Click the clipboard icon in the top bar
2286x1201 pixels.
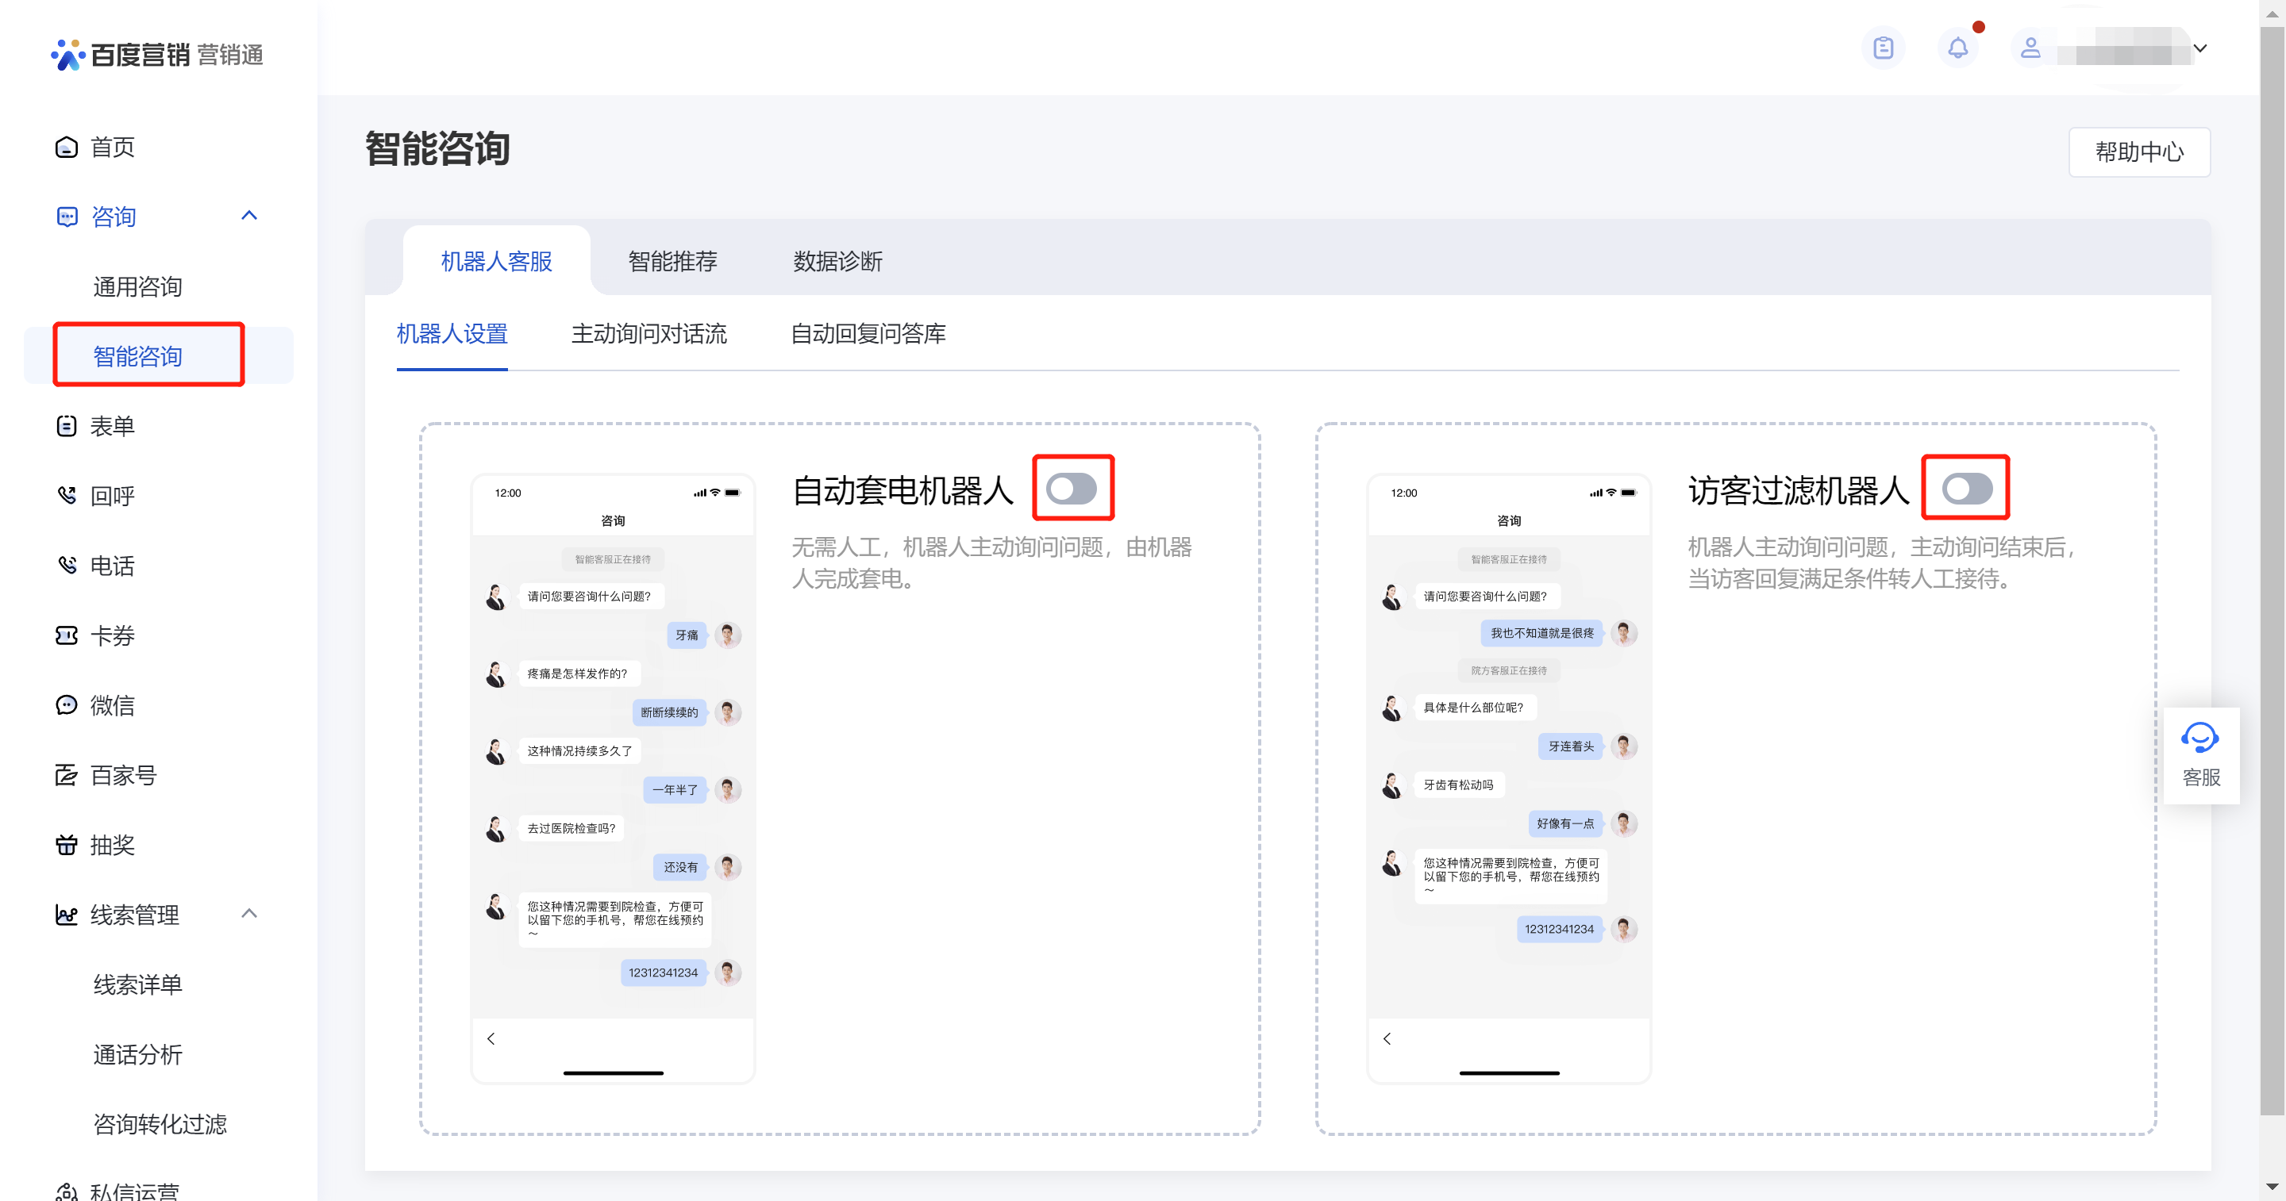click(x=1884, y=48)
